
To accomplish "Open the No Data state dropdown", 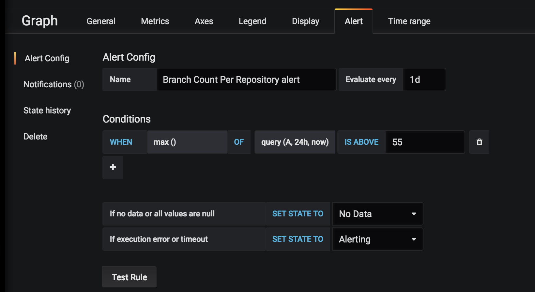I will [377, 214].
